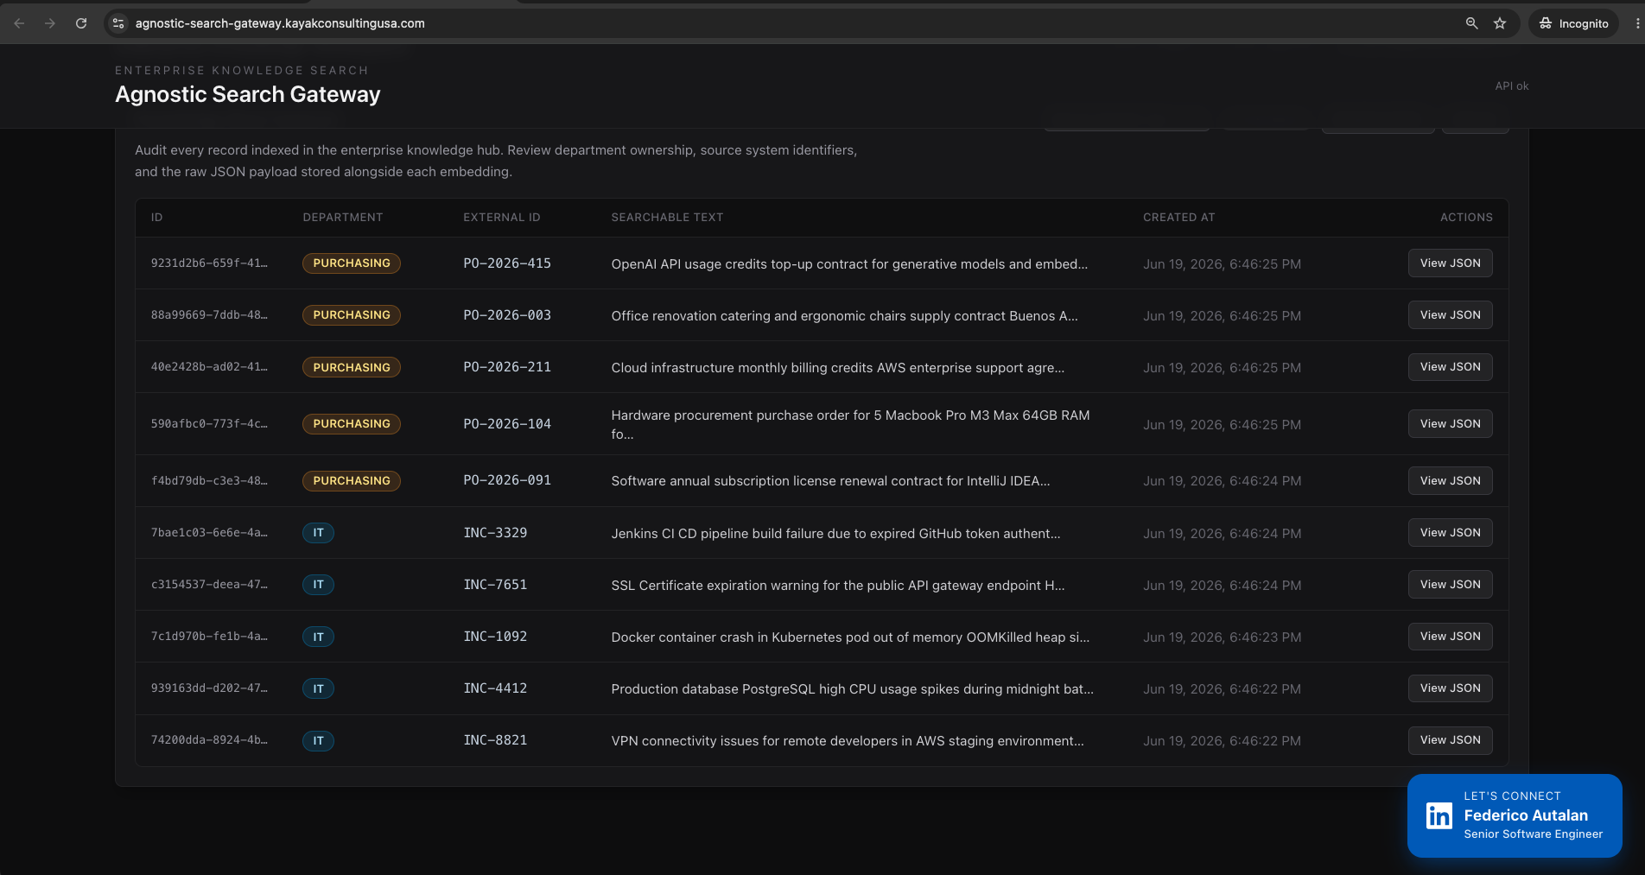Click the Agnostic Search Gateway title
1645x875 pixels.
tap(248, 94)
